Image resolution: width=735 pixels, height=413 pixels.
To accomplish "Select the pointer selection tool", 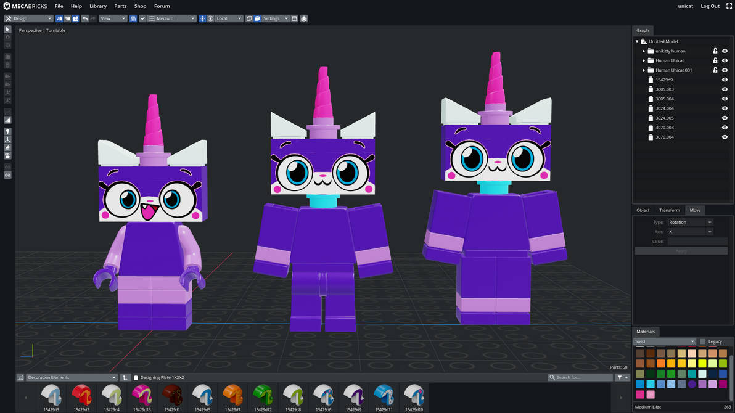I will point(7,29).
